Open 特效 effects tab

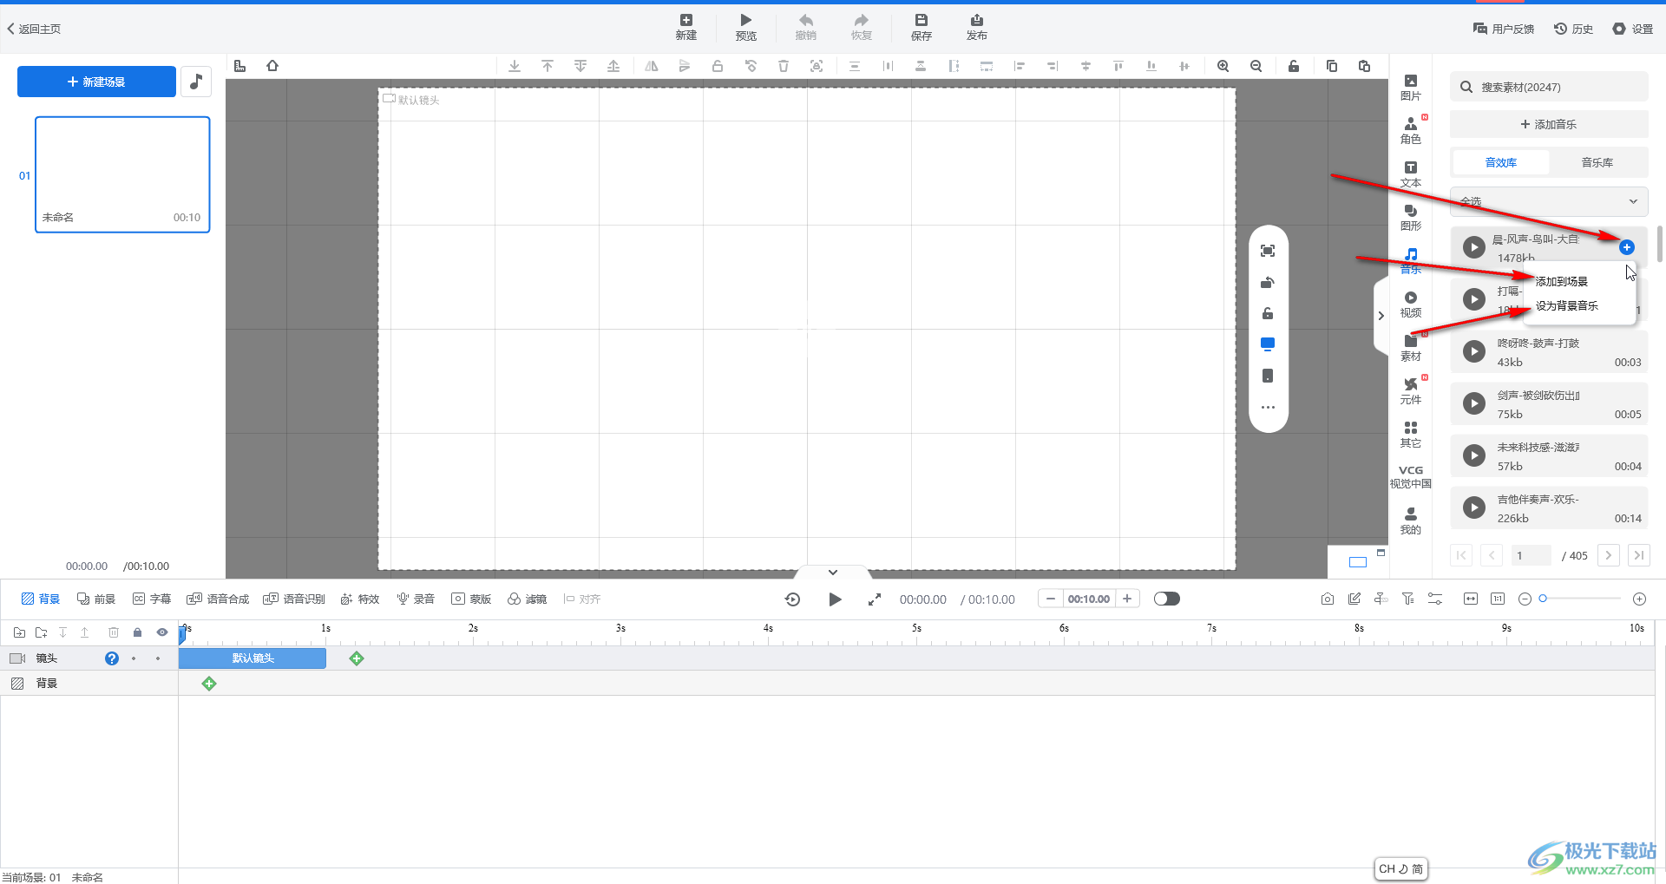click(x=360, y=599)
